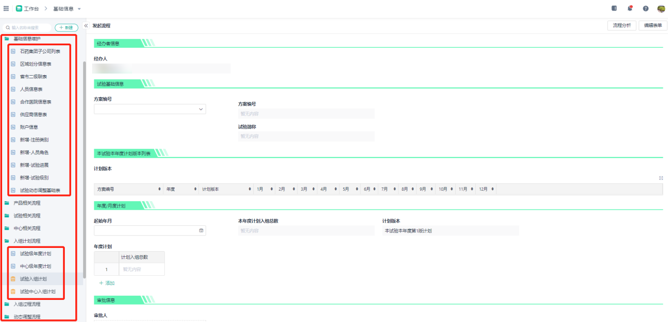Click the calendar icon in 起始年月 field
This screenshot has width=668, height=322.
(x=201, y=231)
